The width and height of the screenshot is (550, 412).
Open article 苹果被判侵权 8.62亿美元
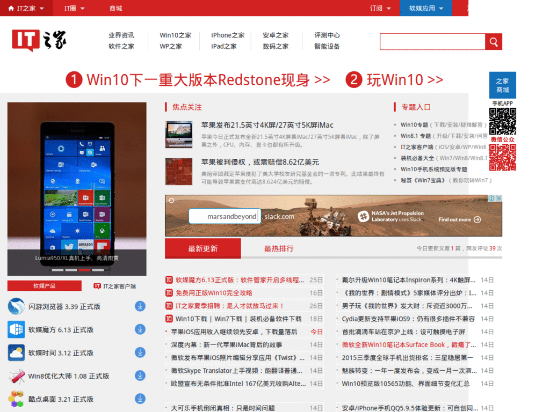(x=260, y=162)
